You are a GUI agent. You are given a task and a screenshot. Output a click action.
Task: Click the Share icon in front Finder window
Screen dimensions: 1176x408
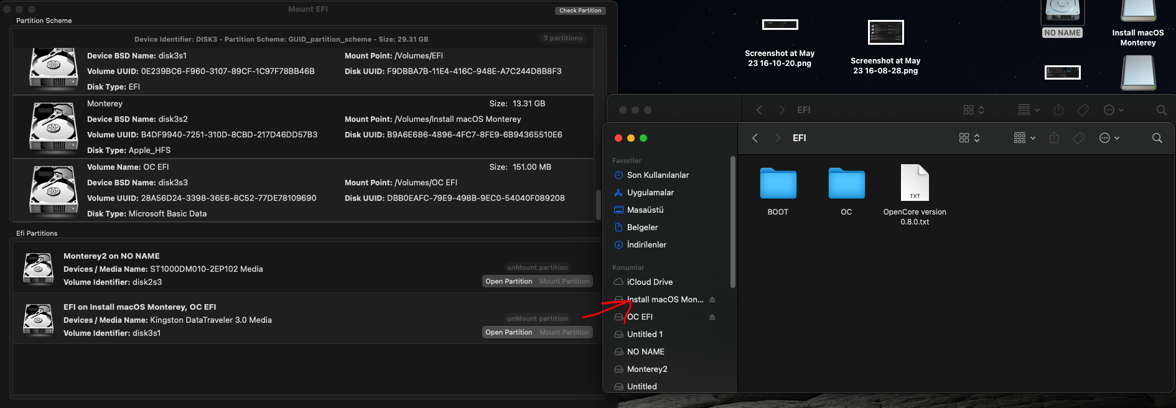tap(1054, 137)
